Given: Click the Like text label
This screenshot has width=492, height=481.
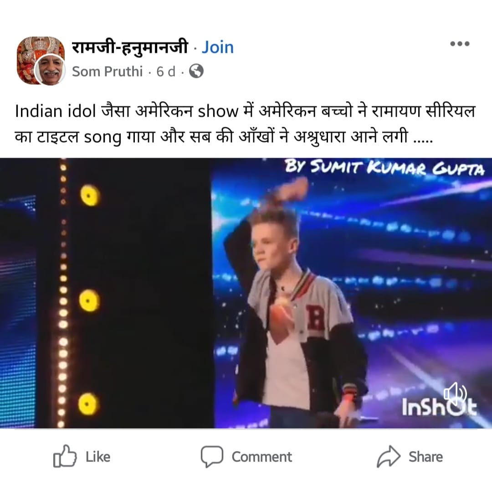Looking at the screenshot, I should 98,457.
